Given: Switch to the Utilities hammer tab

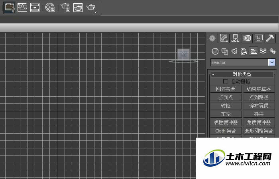Looking at the screenshot, I should point(270,38).
